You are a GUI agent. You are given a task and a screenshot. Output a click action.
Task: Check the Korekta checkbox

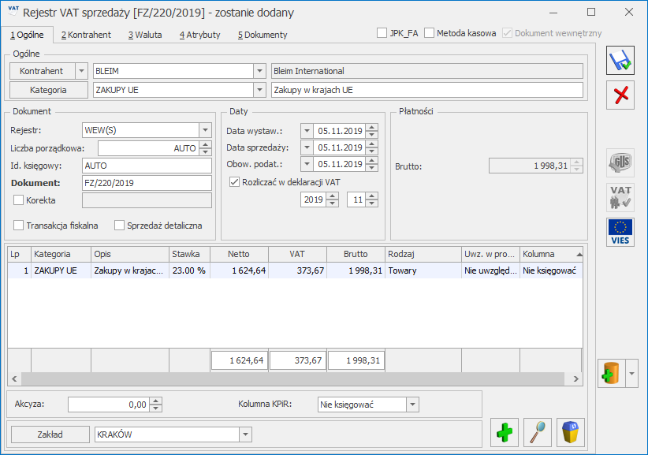19,200
